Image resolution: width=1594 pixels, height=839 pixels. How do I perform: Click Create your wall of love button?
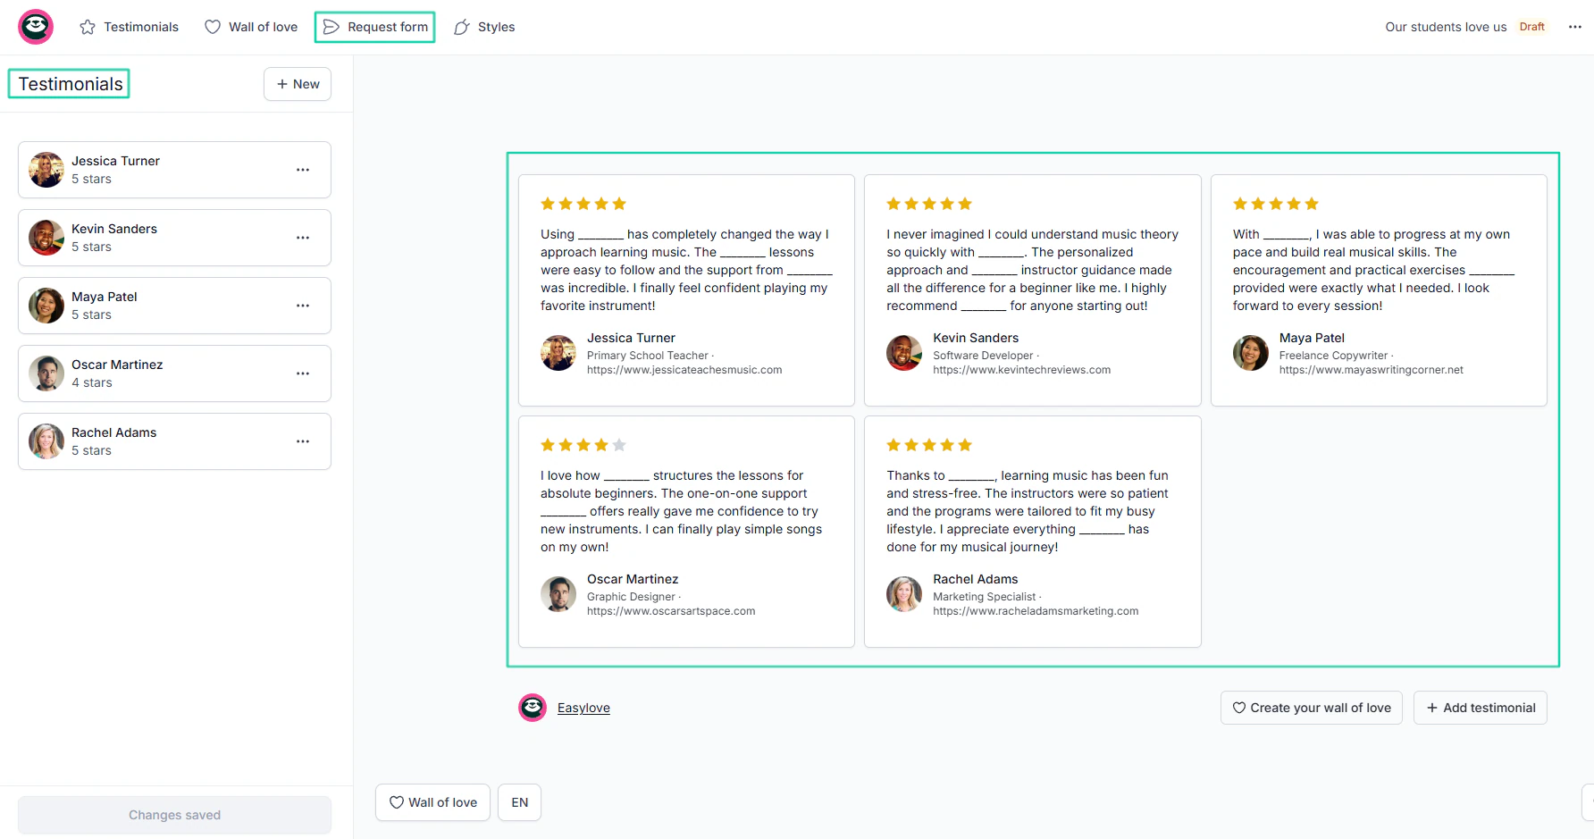(1312, 708)
